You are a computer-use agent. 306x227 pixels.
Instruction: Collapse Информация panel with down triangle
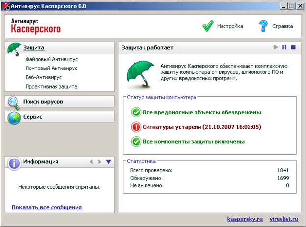click(109, 162)
